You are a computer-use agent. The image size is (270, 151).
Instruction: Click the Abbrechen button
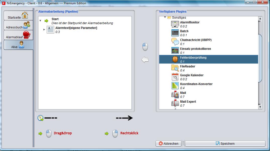pos(168,143)
